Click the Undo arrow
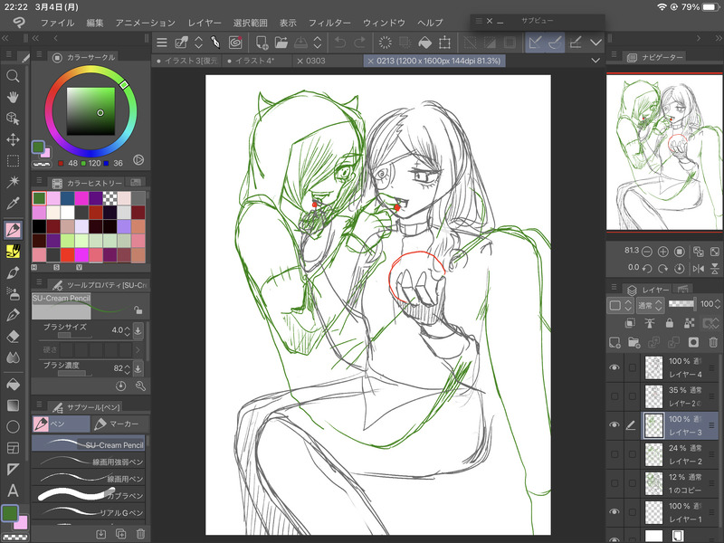Image resolution: width=724 pixels, height=543 pixels. pos(340,43)
